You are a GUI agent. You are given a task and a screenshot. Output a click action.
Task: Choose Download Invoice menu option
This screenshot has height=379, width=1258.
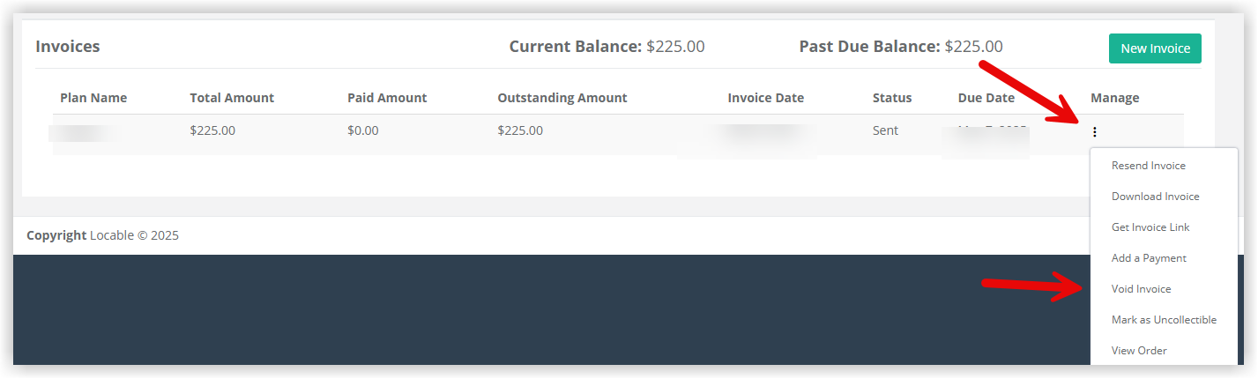pyautogui.click(x=1155, y=197)
